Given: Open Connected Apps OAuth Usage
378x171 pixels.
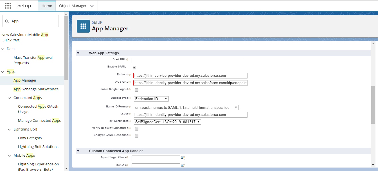Looking at the screenshot, I should point(38,109).
